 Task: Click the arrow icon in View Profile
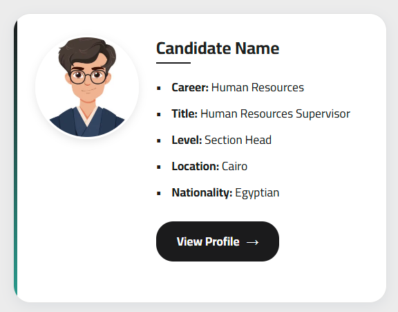click(x=253, y=242)
